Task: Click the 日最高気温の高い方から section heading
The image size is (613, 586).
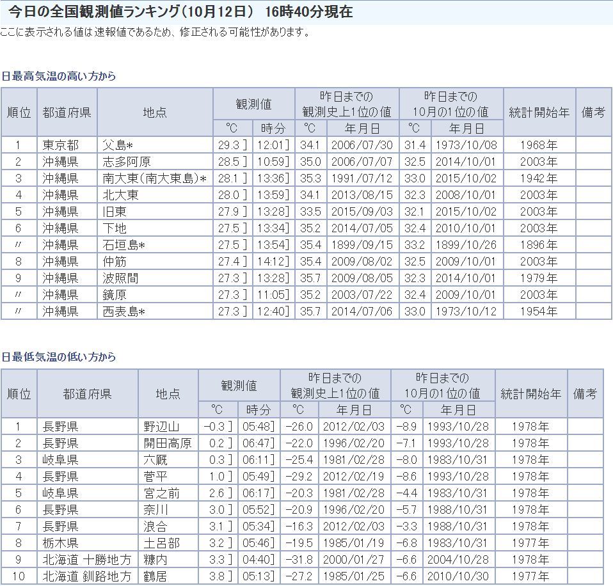Action: click(59, 76)
